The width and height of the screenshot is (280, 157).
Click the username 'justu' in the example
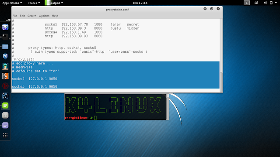pyautogui.click(x=115, y=28)
